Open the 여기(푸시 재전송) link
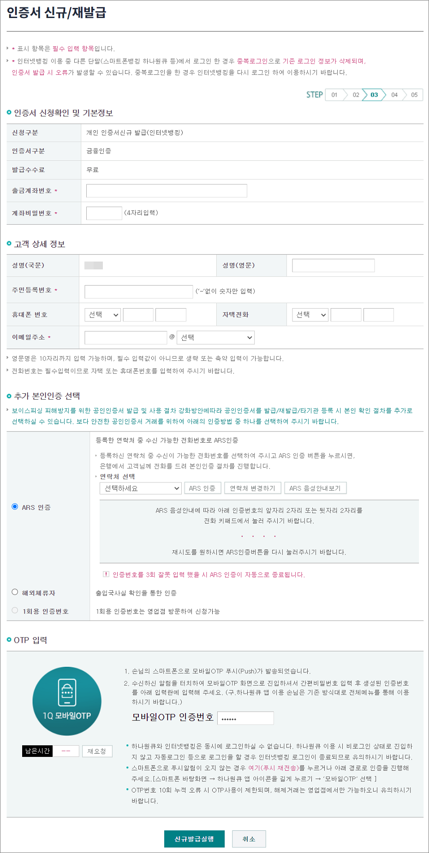This screenshot has width=429, height=853. 276,768
